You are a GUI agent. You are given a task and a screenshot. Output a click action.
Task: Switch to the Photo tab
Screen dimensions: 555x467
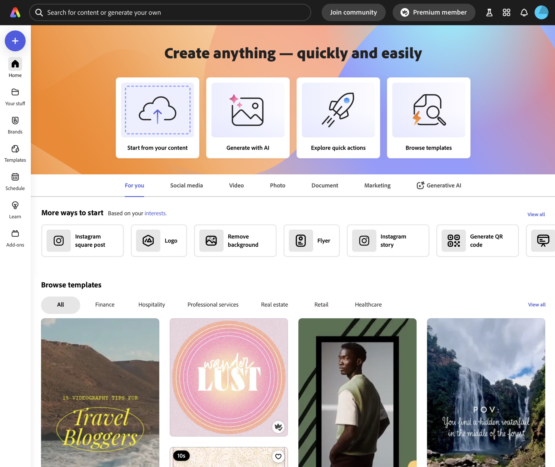click(x=277, y=185)
